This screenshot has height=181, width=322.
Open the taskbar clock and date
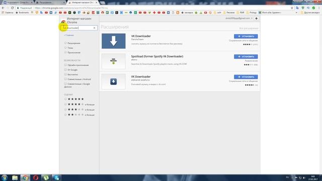point(313,177)
